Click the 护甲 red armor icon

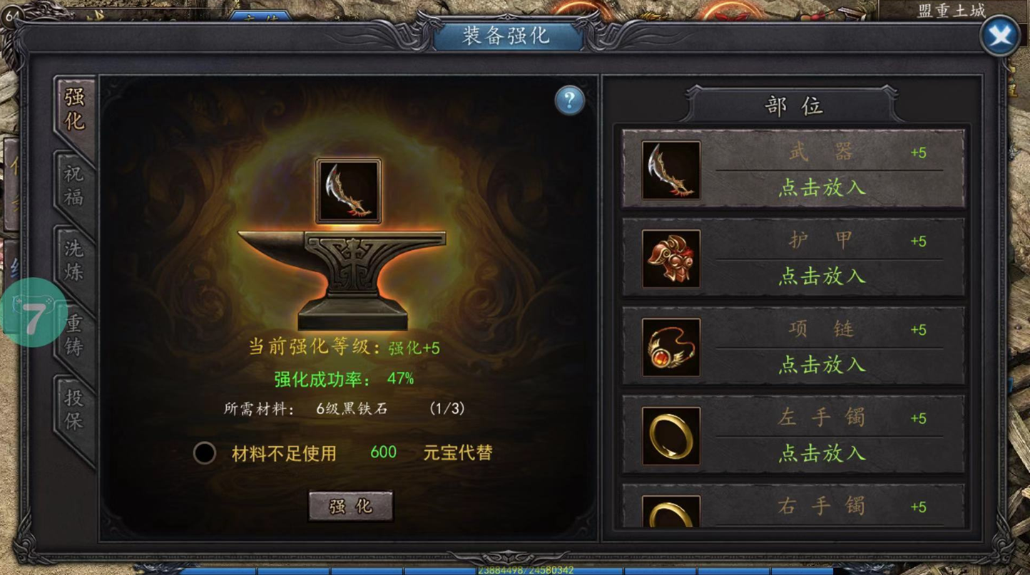pos(670,259)
